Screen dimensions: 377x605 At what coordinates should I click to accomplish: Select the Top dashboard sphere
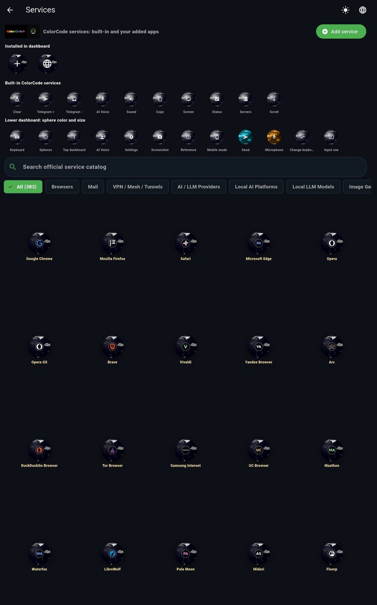(74, 137)
